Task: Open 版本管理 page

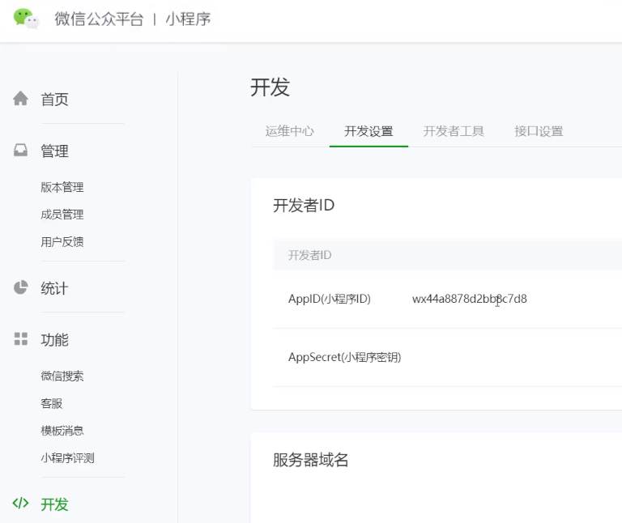Action: (x=62, y=187)
